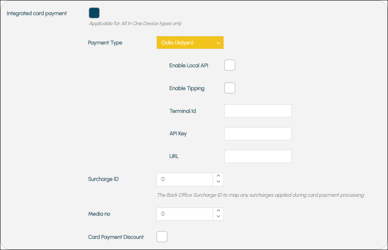Uncheck the Integrated card payment checkbox
The height and width of the screenshot is (250, 388).
pos(94,13)
